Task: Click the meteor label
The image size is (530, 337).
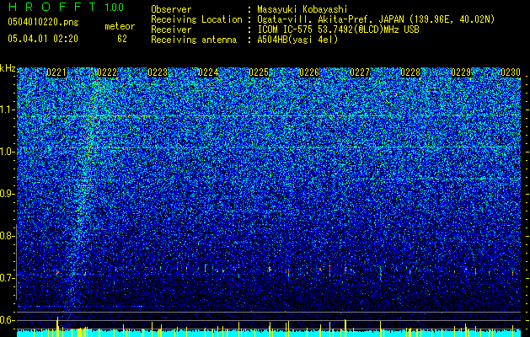Action: [x=120, y=26]
